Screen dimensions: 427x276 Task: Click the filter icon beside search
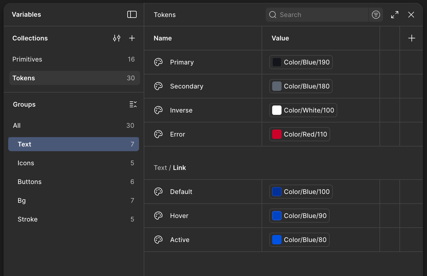click(x=376, y=15)
